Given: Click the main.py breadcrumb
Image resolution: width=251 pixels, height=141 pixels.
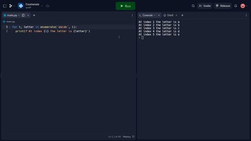Looking at the screenshot, I should coord(11,22).
